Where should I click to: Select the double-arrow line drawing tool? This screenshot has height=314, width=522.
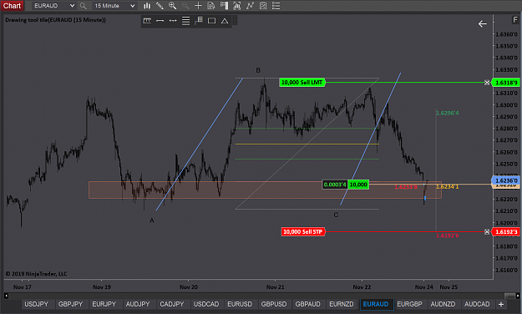173,21
